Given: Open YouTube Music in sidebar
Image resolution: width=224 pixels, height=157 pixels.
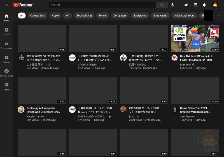Looking at the screenshot, I should [6, 73].
